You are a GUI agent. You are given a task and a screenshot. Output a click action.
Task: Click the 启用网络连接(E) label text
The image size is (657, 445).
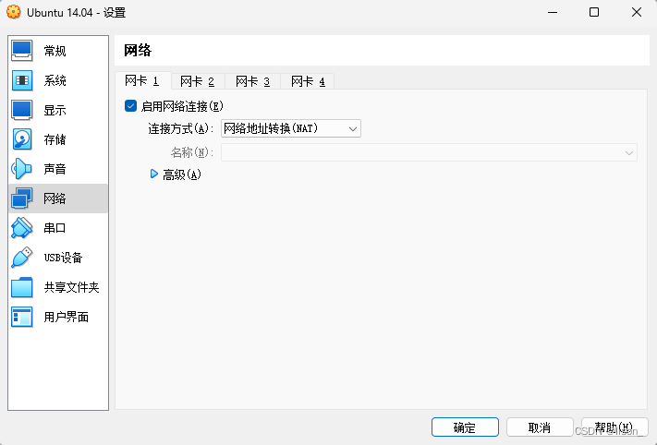coord(182,106)
